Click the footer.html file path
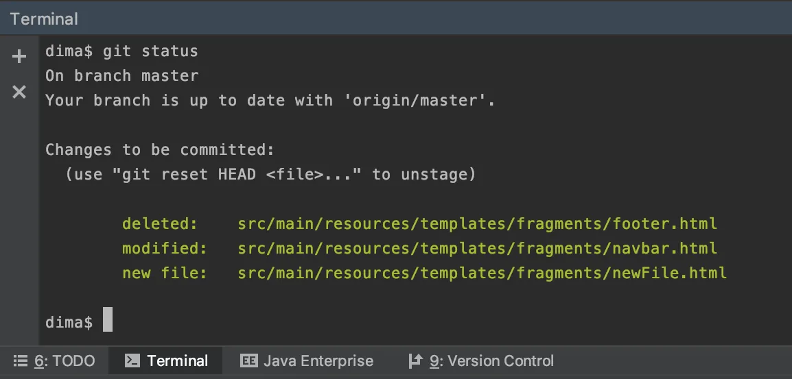This screenshot has height=379, width=792. coord(477,223)
